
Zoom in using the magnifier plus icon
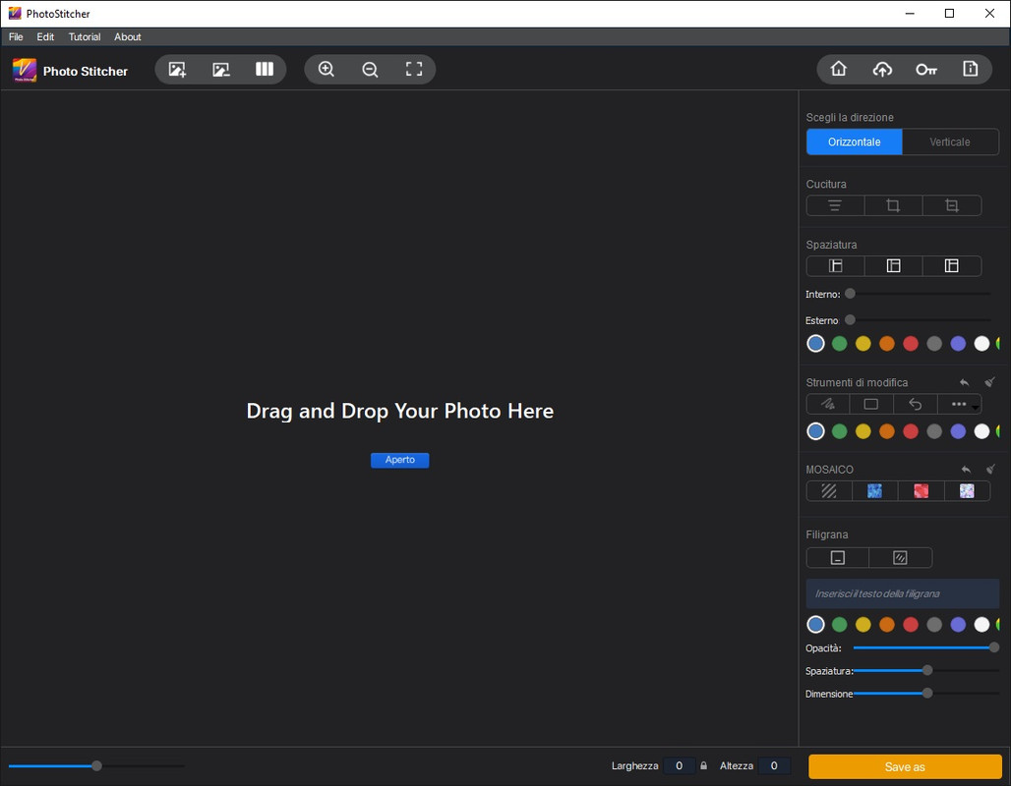[x=327, y=70]
